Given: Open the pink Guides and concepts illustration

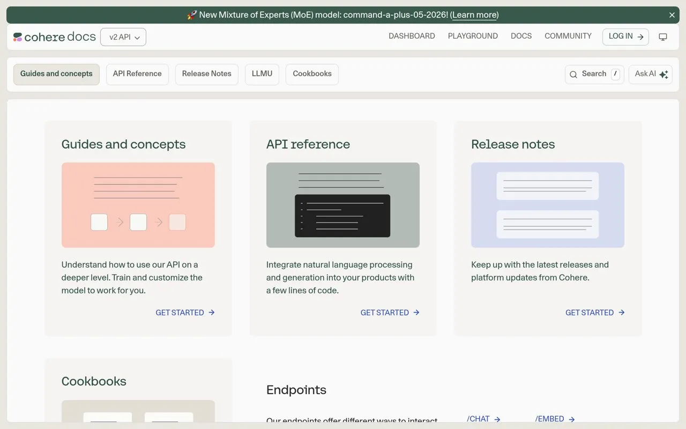Looking at the screenshot, I should coord(138,205).
